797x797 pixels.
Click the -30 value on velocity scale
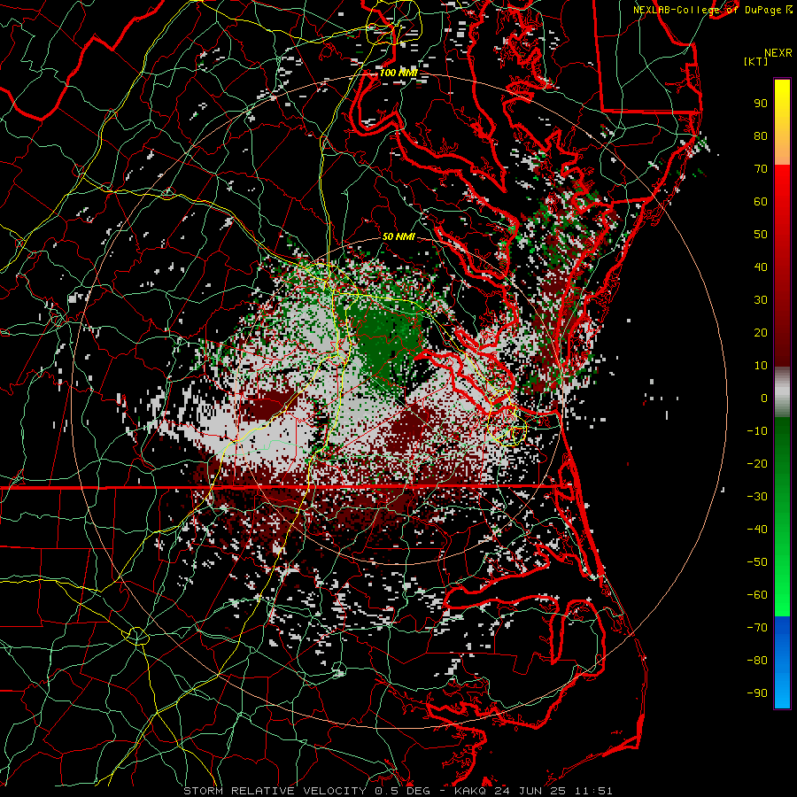[757, 497]
